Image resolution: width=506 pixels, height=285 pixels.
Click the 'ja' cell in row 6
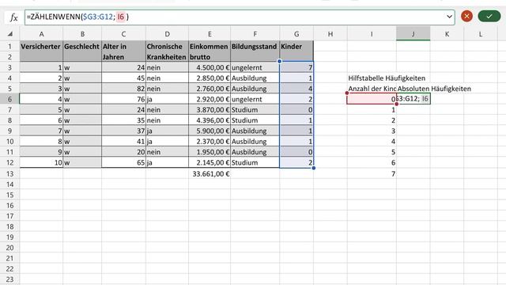tap(167, 99)
